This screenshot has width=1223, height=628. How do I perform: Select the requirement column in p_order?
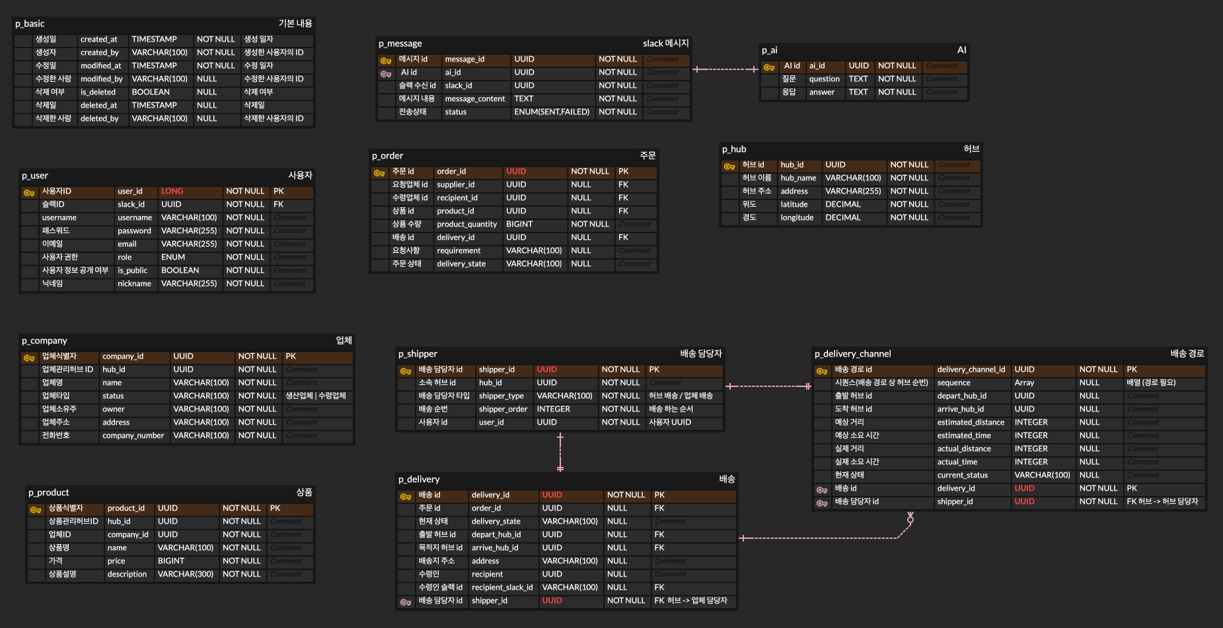click(459, 251)
